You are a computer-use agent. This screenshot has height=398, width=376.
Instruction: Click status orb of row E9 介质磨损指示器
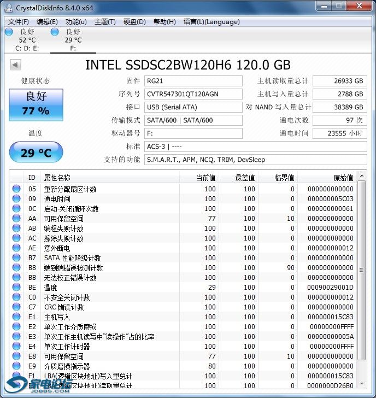(x=16, y=366)
